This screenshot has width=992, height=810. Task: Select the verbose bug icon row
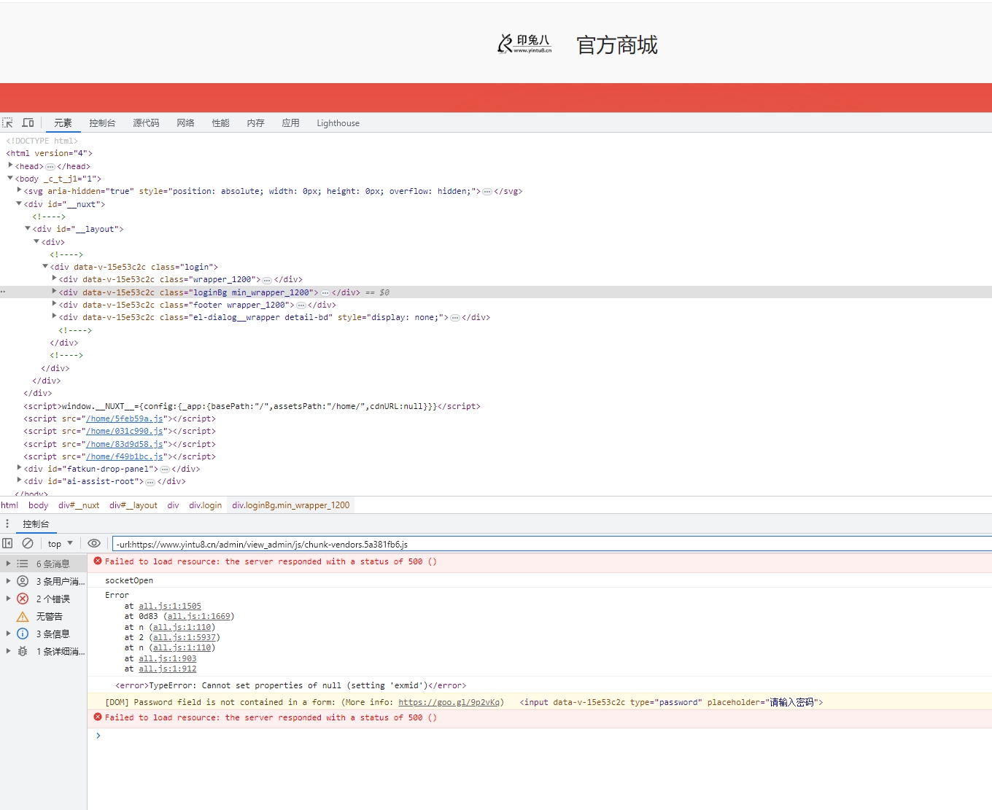click(x=23, y=651)
